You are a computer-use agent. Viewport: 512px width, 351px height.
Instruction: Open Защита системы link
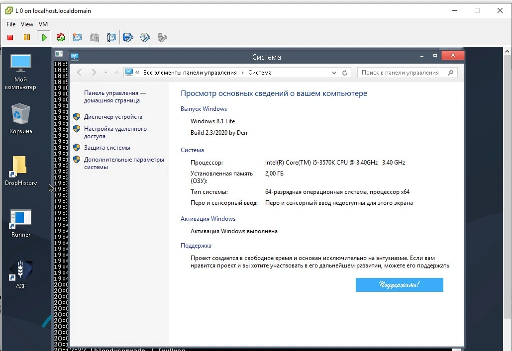107,148
